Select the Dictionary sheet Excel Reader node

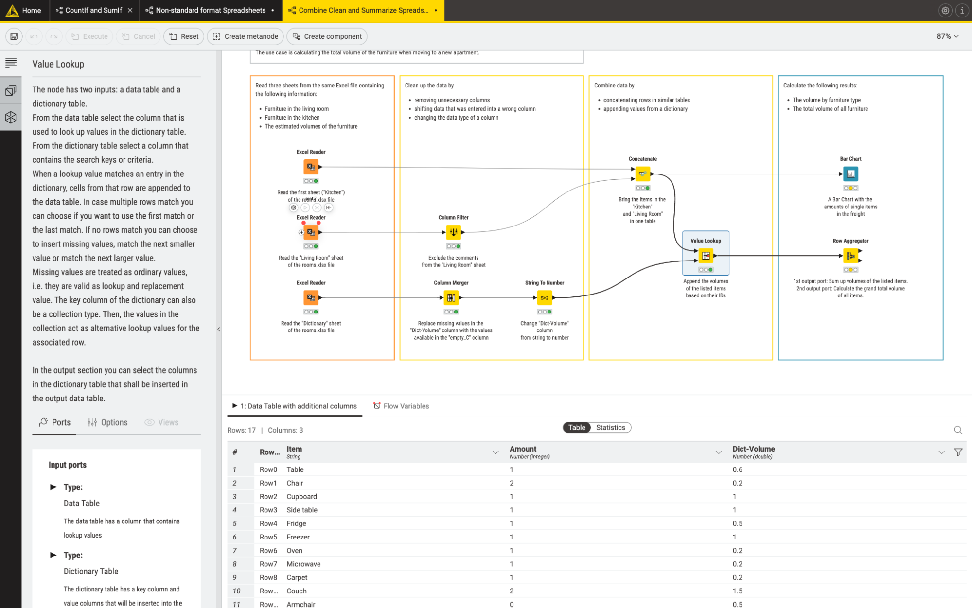tap(311, 297)
